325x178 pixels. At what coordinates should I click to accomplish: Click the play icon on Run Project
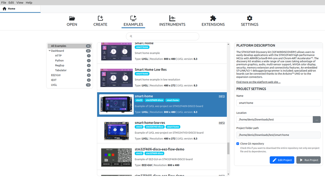pos(301,160)
